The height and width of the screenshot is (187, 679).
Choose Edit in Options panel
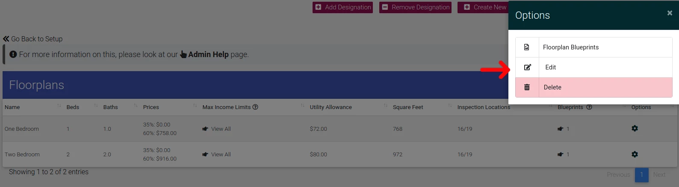[593, 67]
